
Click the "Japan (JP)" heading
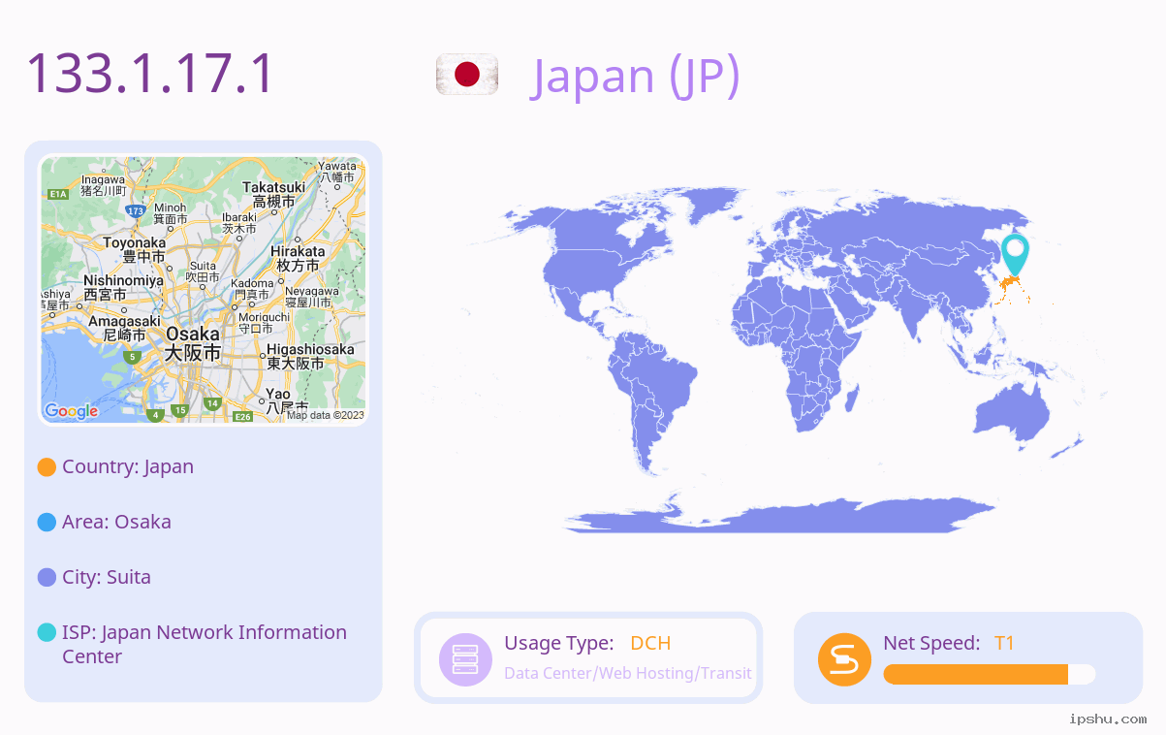coord(637,75)
